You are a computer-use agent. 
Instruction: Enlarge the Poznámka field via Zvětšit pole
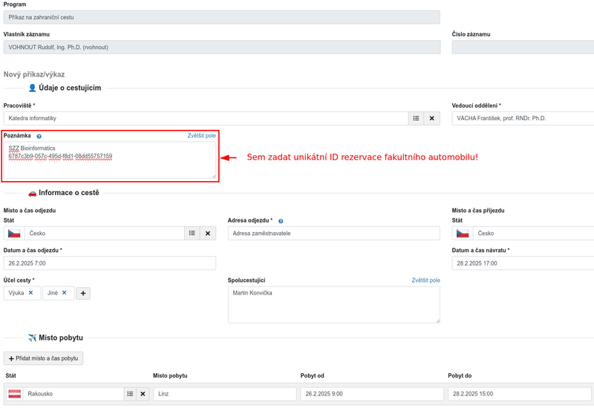click(x=201, y=136)
